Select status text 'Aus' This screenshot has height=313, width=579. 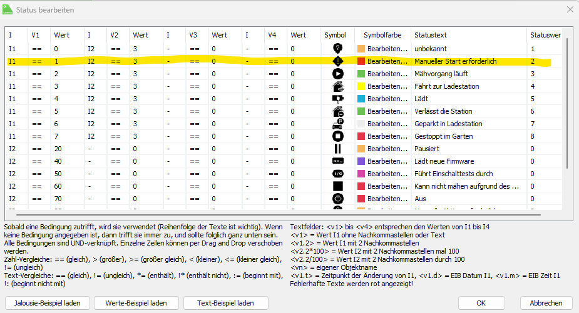[420, 199]
